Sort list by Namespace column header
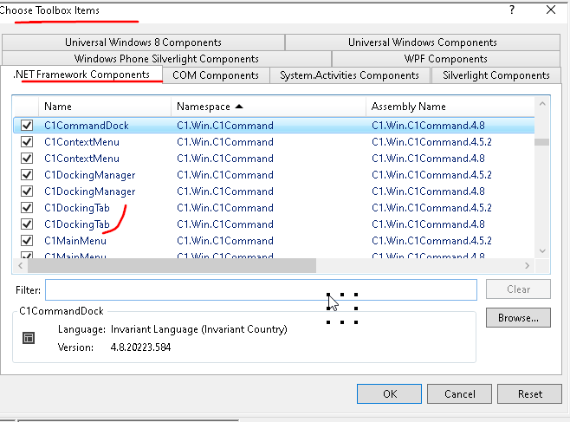 (x=269, y=107)
